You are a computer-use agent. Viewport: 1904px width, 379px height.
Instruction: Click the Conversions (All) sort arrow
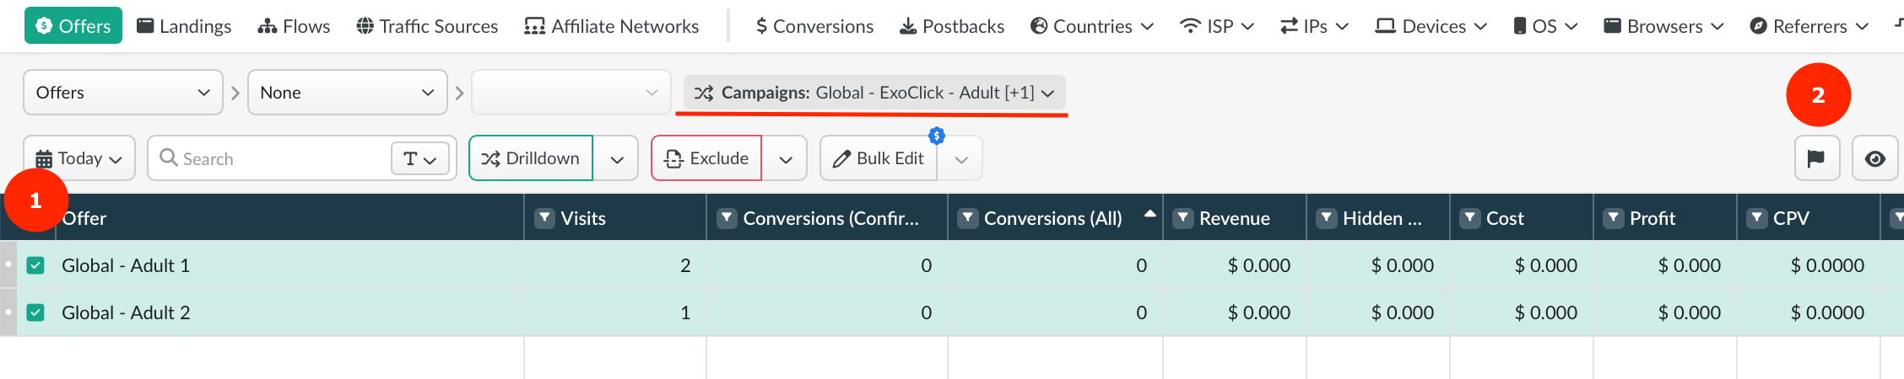pos(1149,214)
